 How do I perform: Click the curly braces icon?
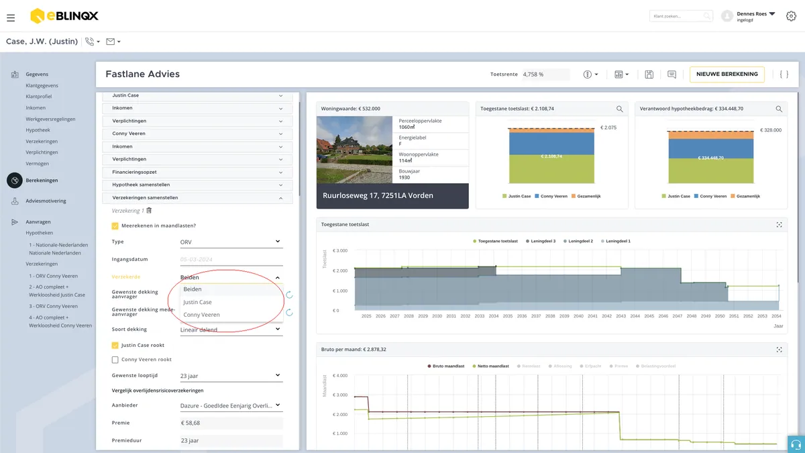(784, 74)
